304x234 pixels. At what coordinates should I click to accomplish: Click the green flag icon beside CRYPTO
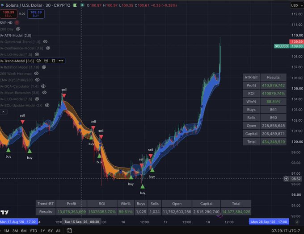[x=75, y=5]
